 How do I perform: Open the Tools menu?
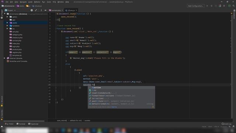tap(49, 2)
